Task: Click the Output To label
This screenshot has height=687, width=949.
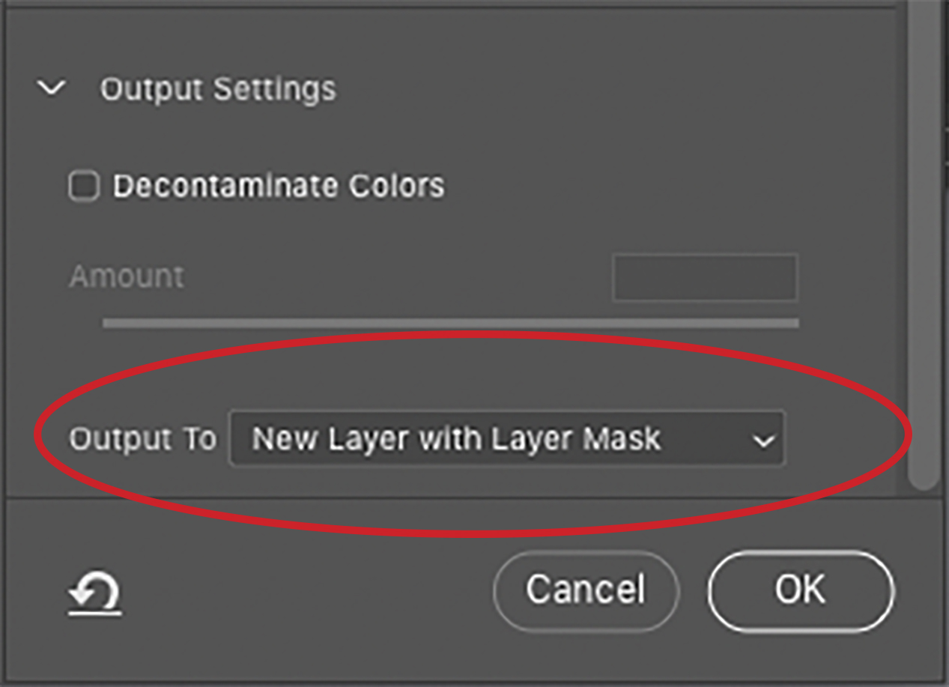Action: pos(142,438)
